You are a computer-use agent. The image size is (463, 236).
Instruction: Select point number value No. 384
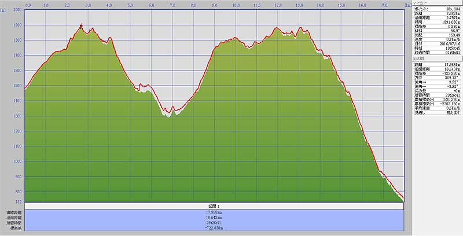(454, 9)
